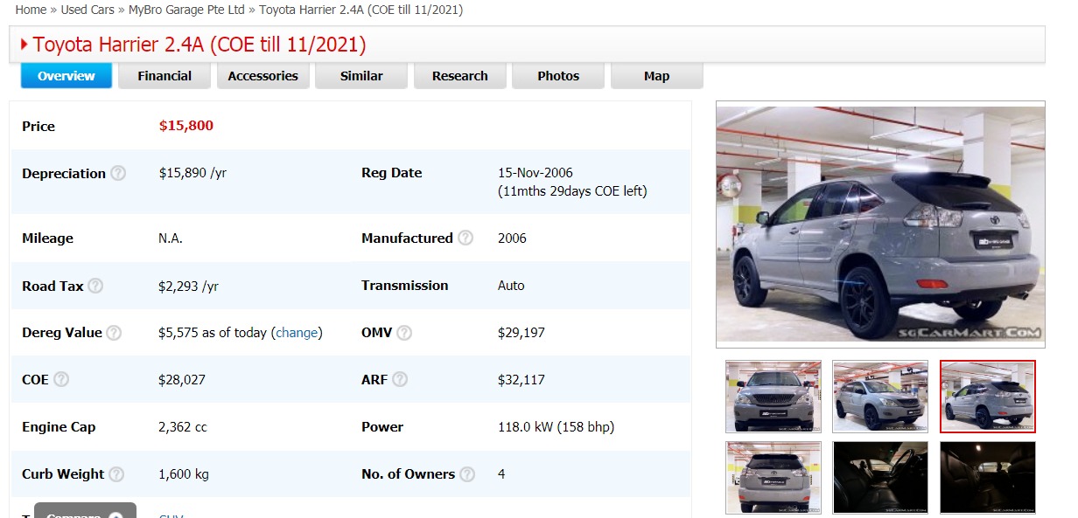The height and width of the screenshot is (518, 1078).
Task: Click help icon next to Depreciation
Action: 118,173
